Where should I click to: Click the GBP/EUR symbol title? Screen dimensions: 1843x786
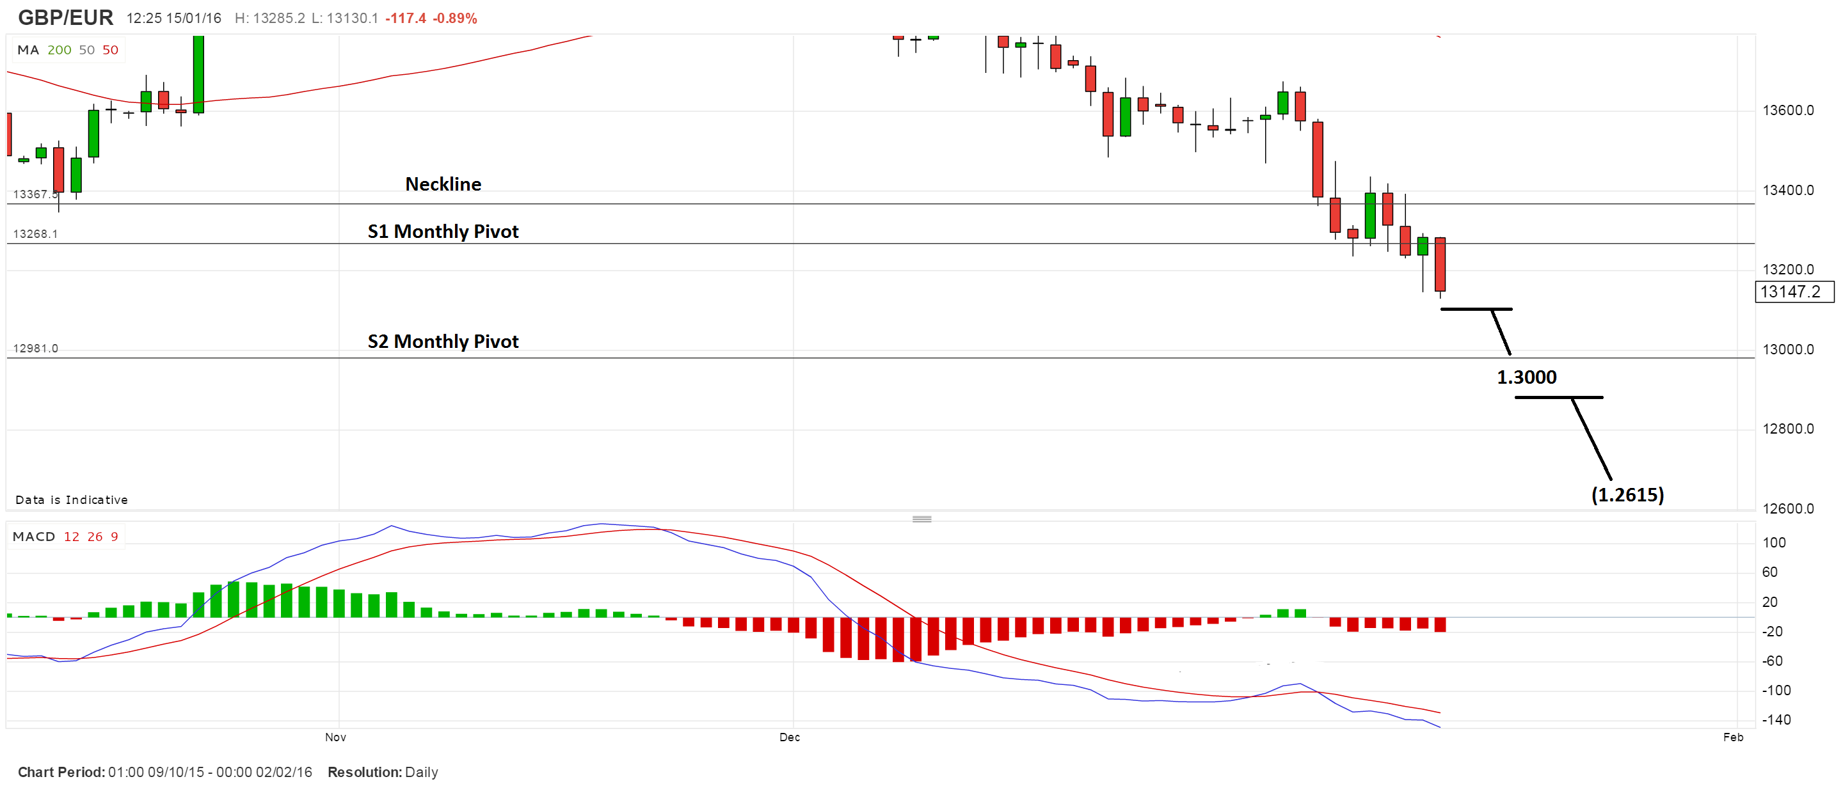coord(65,17)
